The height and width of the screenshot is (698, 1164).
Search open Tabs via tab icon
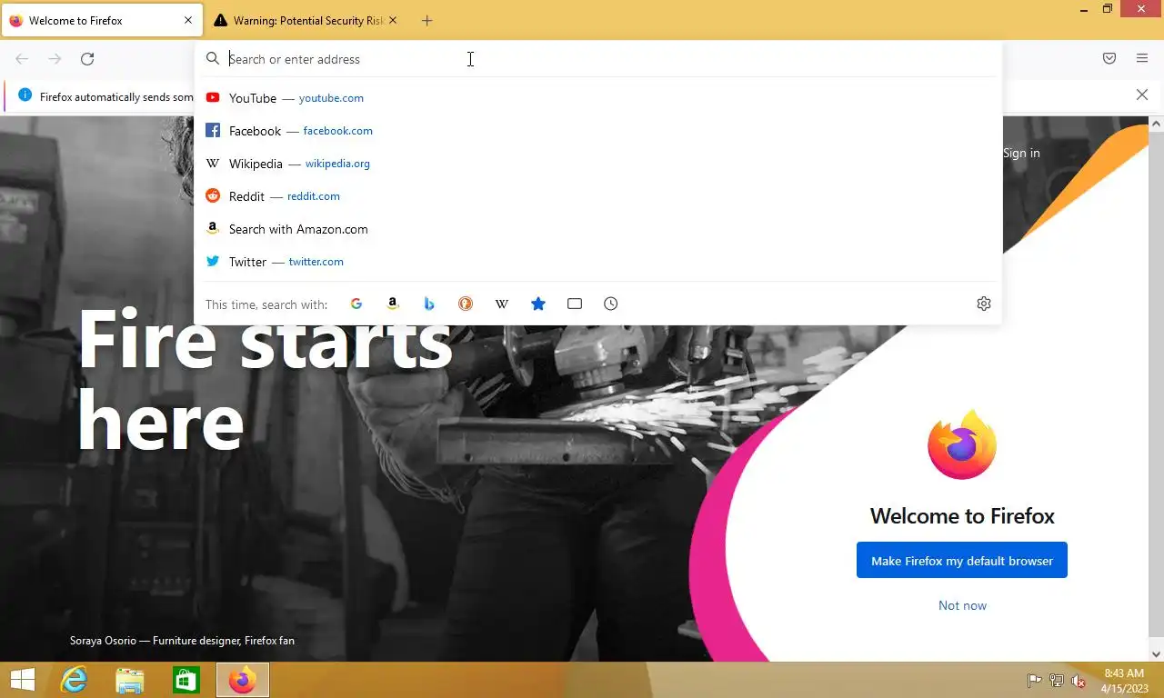click(575, 304)
